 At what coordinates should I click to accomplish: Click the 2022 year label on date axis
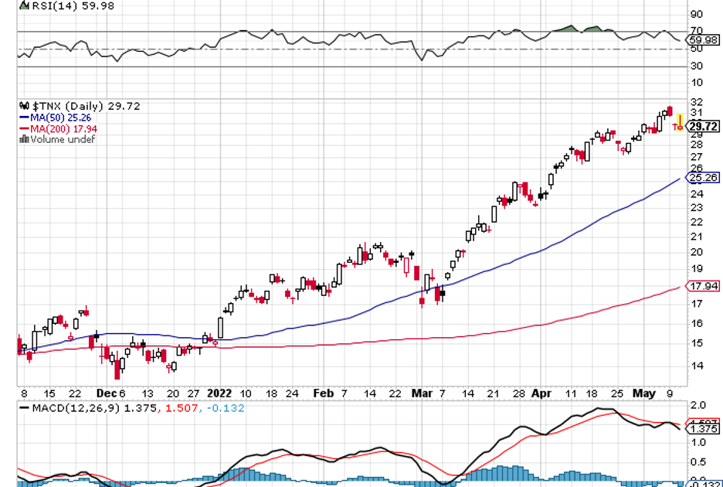pyautogui.click(x=219, y=393)
